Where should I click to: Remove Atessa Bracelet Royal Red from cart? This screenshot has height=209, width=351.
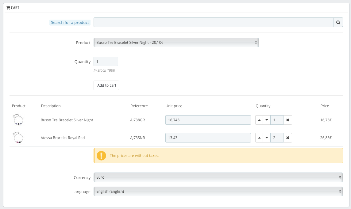[287, 138]
